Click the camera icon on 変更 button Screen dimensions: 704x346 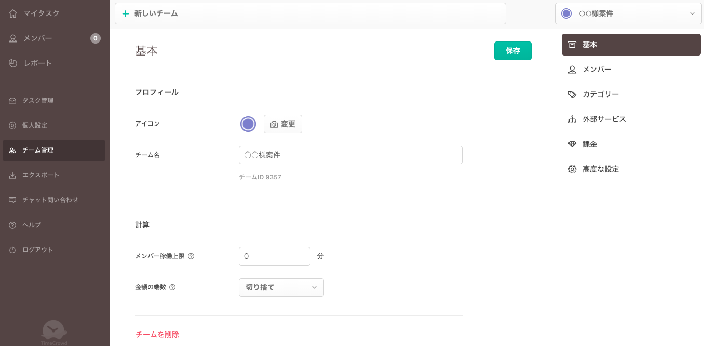point(274,124)
